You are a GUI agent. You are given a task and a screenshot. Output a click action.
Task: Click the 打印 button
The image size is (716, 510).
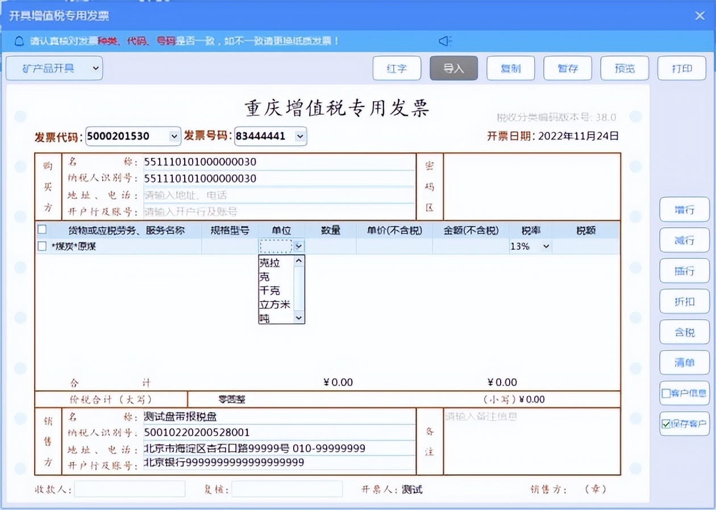[x=681, y=68]
